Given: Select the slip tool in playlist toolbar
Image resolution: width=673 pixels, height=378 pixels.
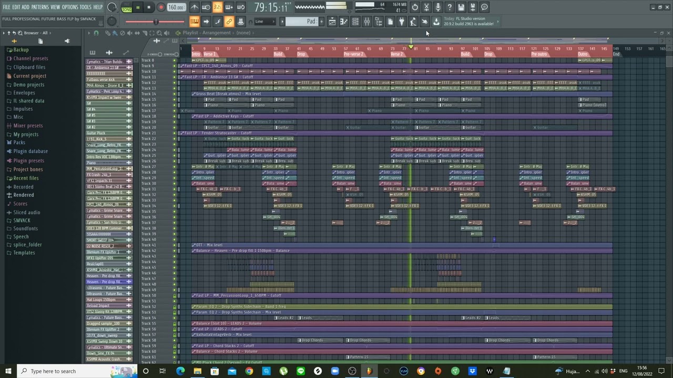Looking at the screenshot, I should tap(137, 33).
